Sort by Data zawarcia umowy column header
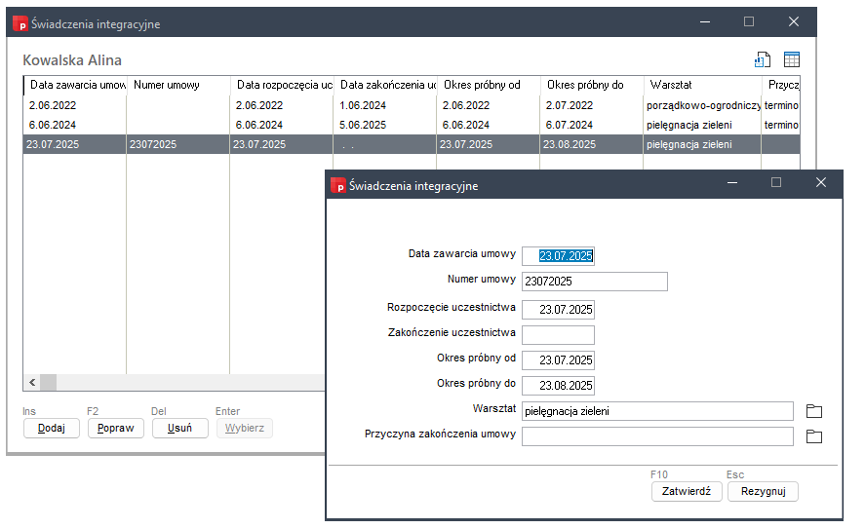The image size is (865, 529). [75, 85]
